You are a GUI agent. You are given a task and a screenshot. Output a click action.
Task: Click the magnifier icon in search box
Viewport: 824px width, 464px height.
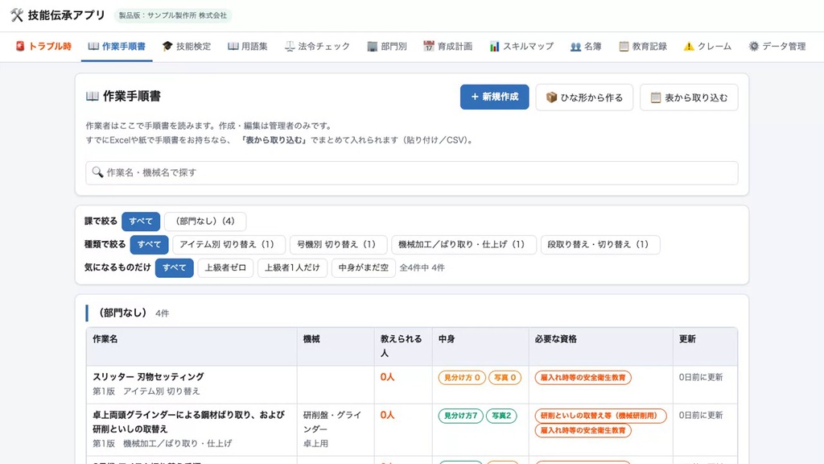click(x=97, y=172)
